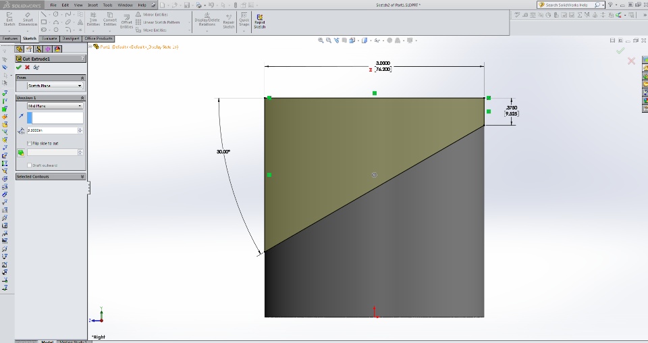The width and height of the screenshot is (648, 343).
Task: Enable the Flip side to cut checkbox
Action: (29, 143)
